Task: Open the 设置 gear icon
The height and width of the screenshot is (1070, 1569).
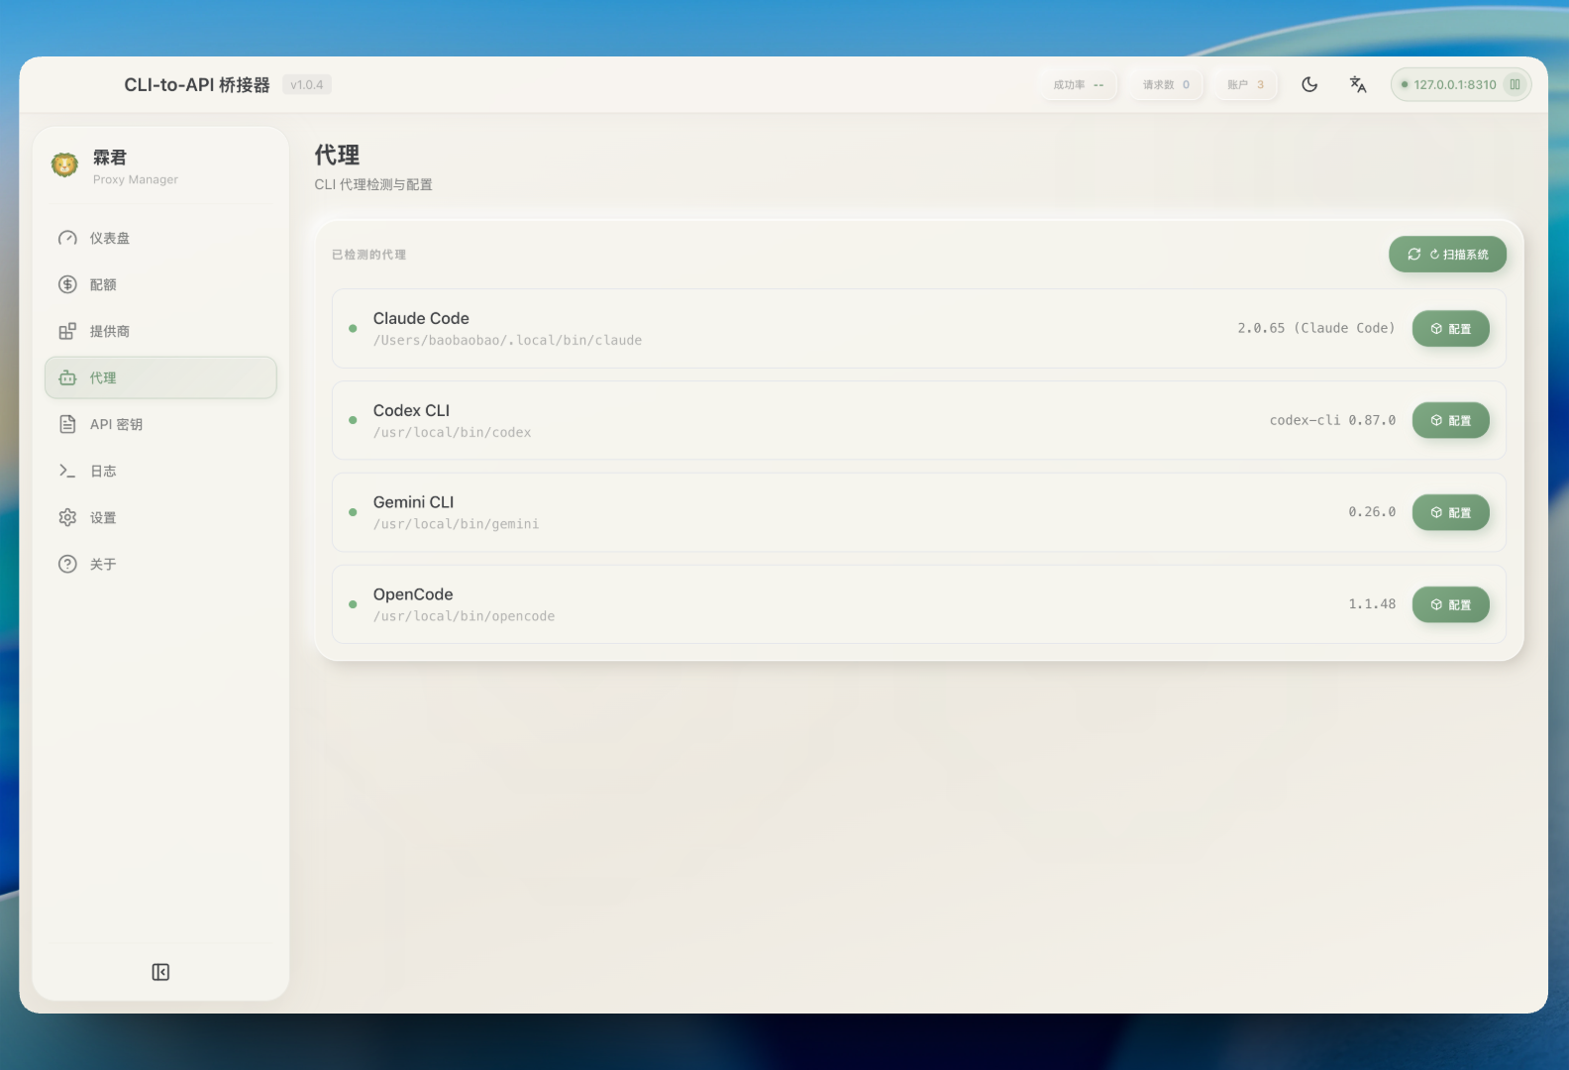Action: (x=67, y=517)
